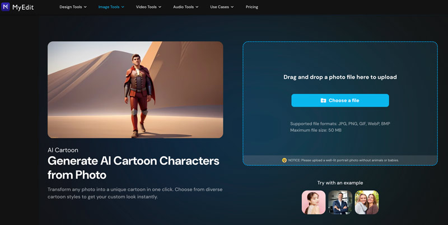
Task: Click the MyEdit logo icon
Action: coord(6,7)
